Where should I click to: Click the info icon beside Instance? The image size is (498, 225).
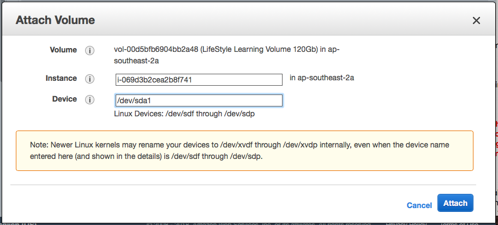(x=89, y=79)
